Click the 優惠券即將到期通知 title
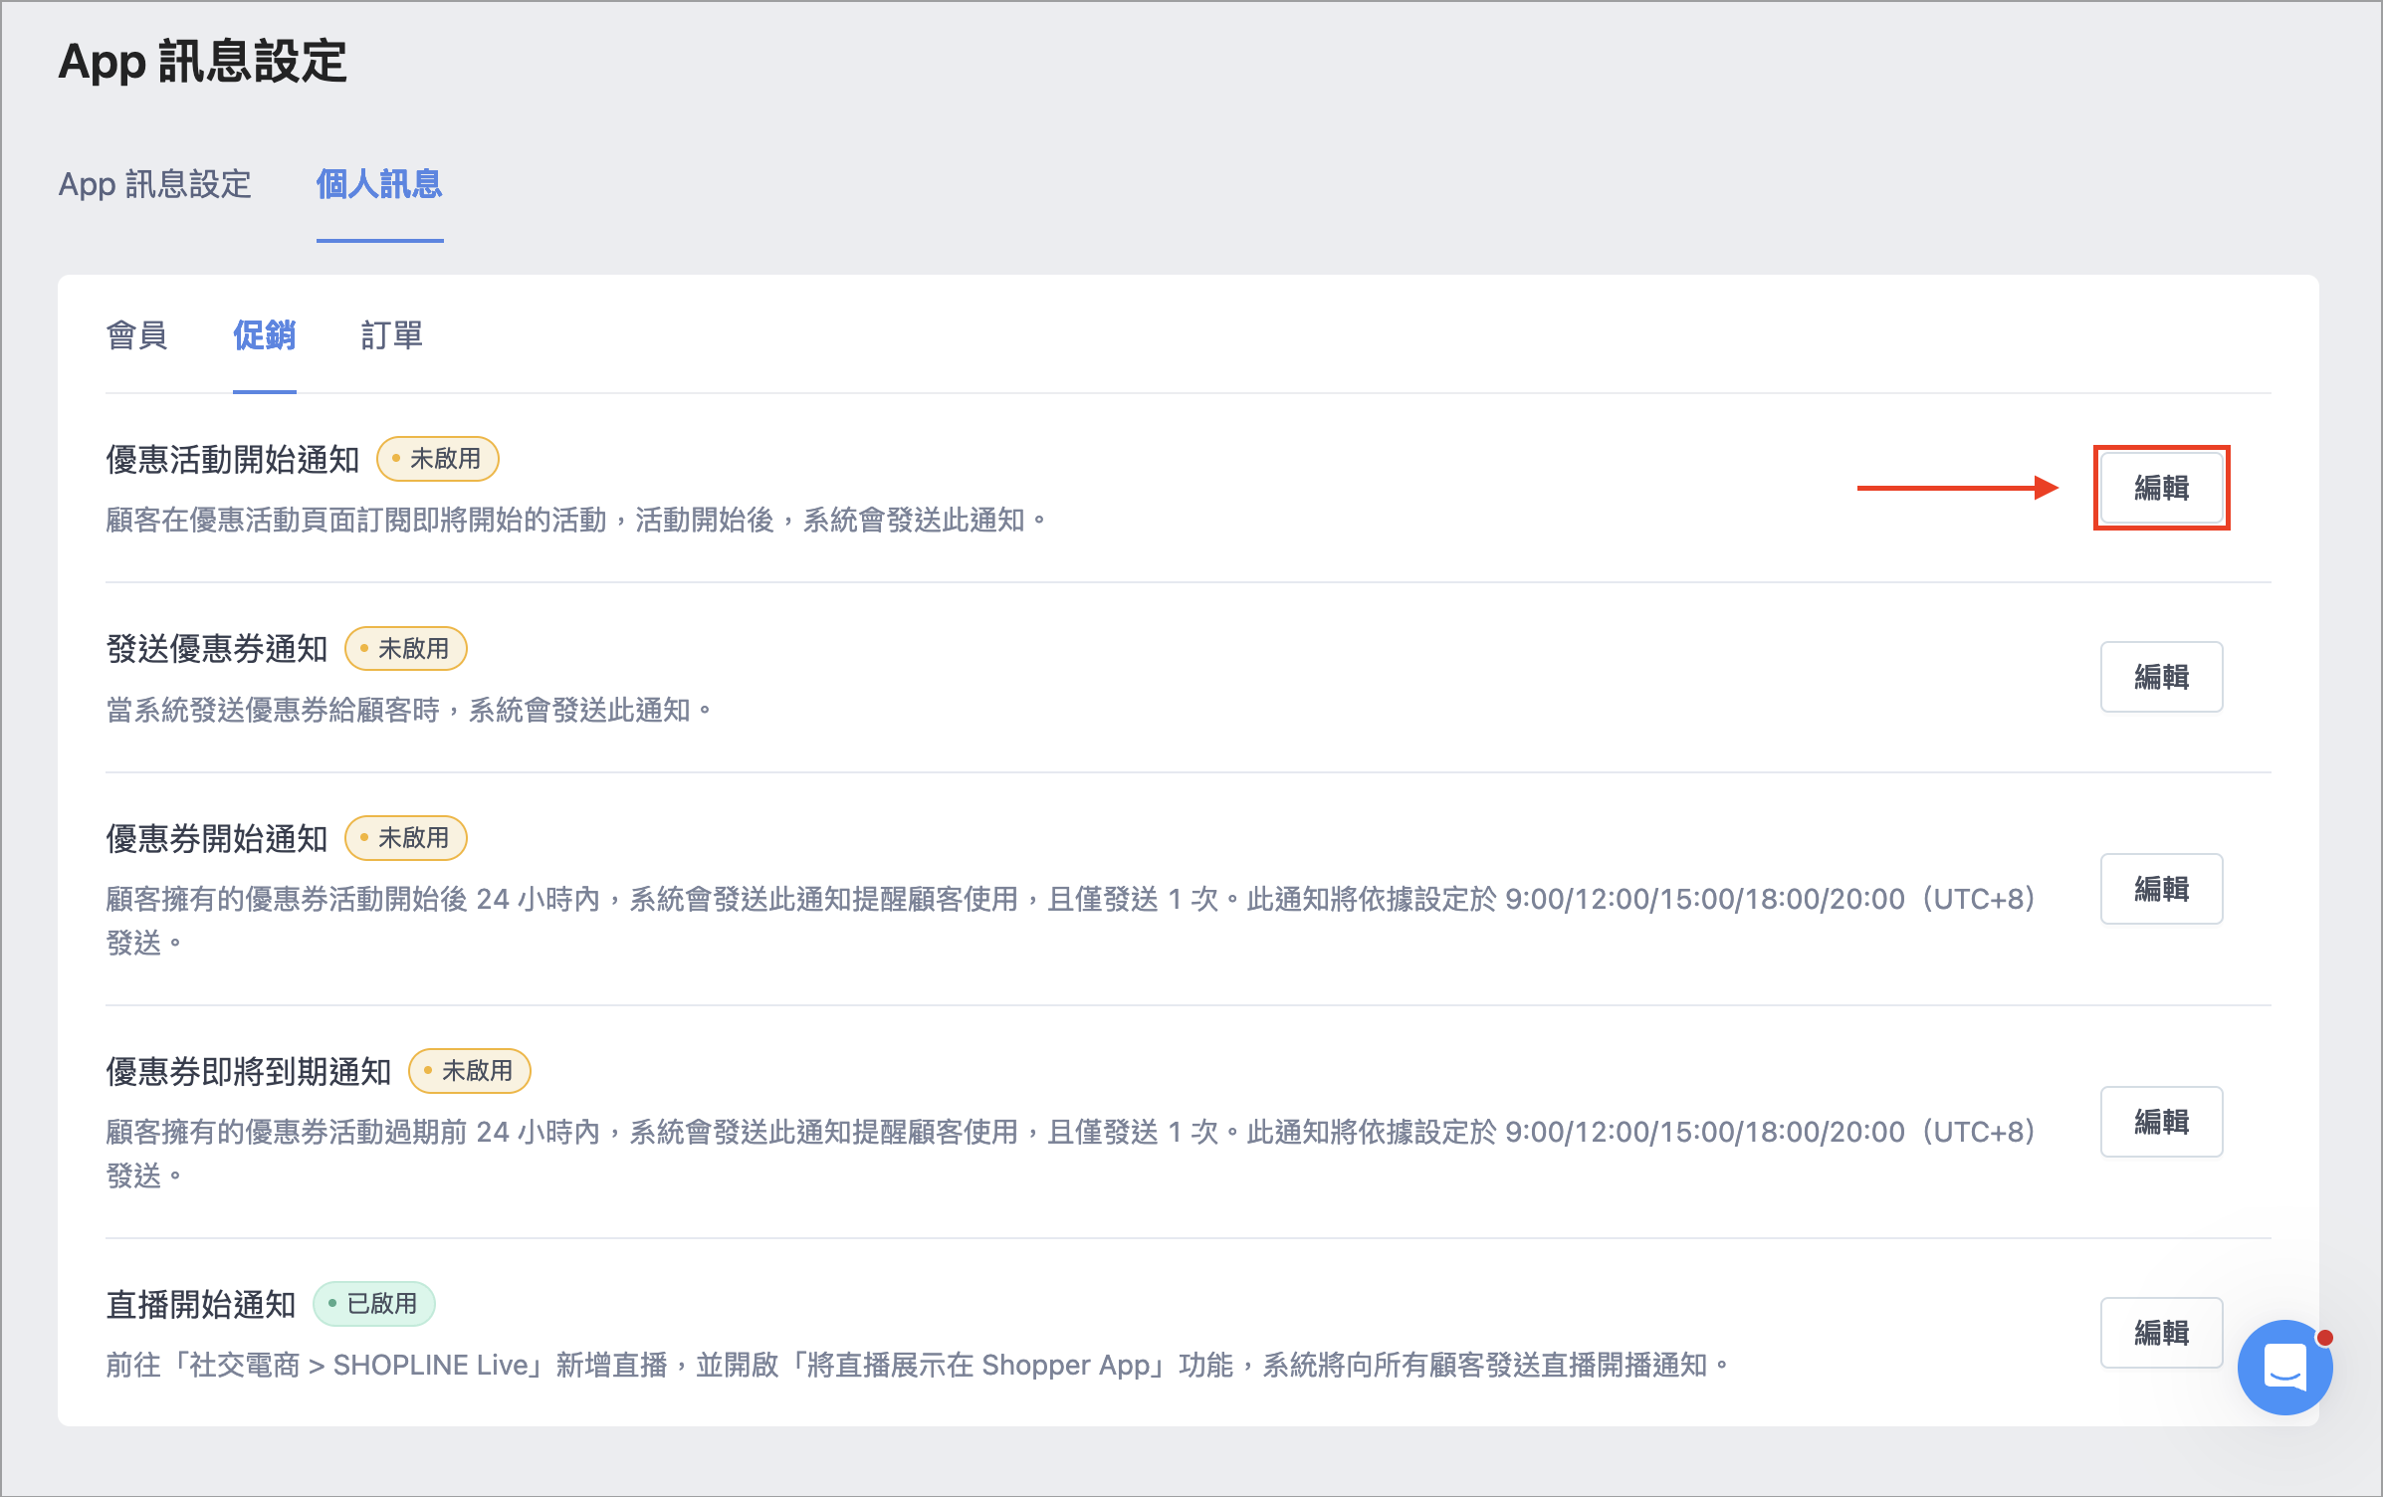The image size is (2383, 1497). point(248,1071)
